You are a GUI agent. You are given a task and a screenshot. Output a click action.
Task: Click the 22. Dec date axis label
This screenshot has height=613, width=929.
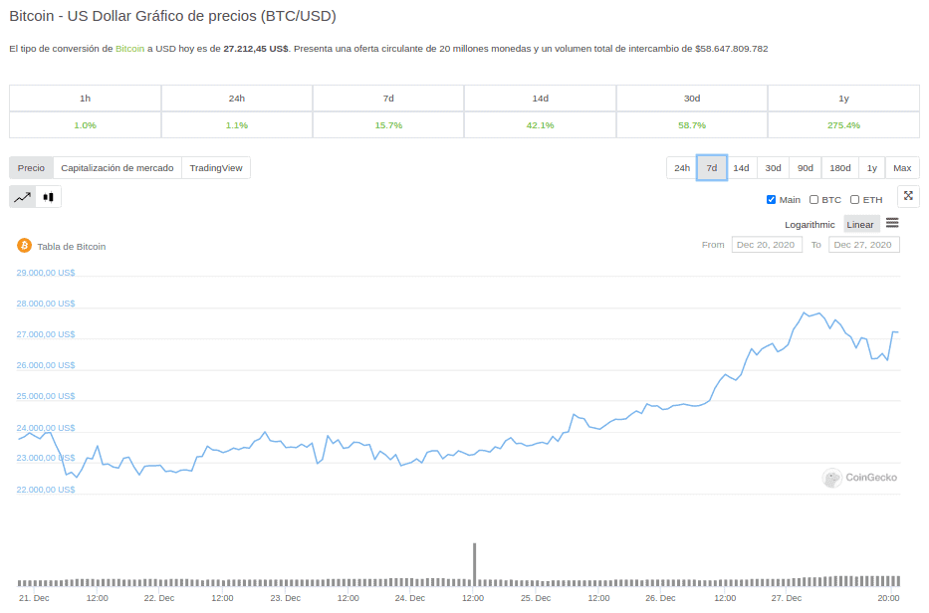click(x=158, y=598)
